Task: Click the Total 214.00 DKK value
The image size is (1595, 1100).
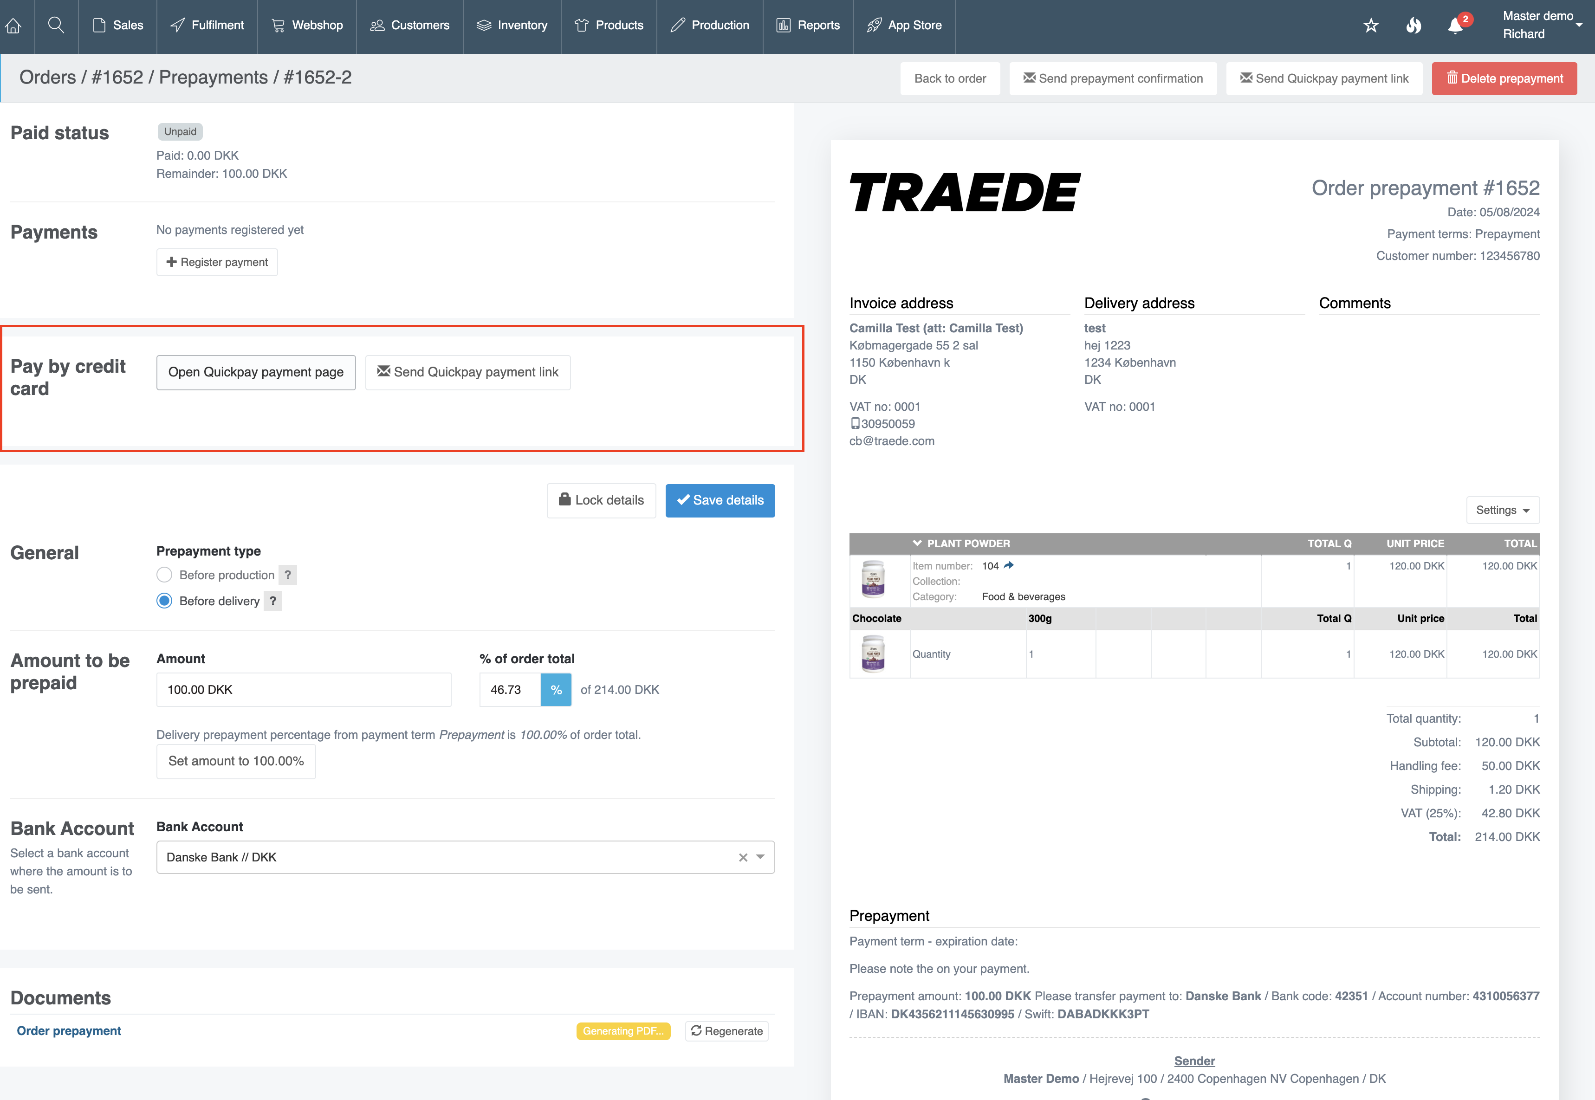Action: coord(1507,837)
